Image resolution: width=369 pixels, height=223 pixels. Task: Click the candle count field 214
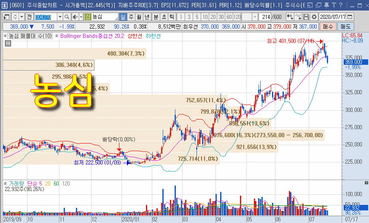pos(265,17)
